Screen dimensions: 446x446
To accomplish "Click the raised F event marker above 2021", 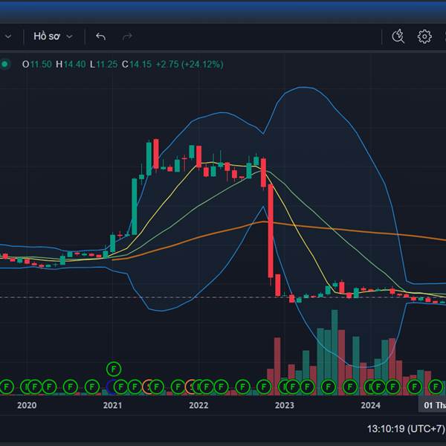I will click(113, 368).
